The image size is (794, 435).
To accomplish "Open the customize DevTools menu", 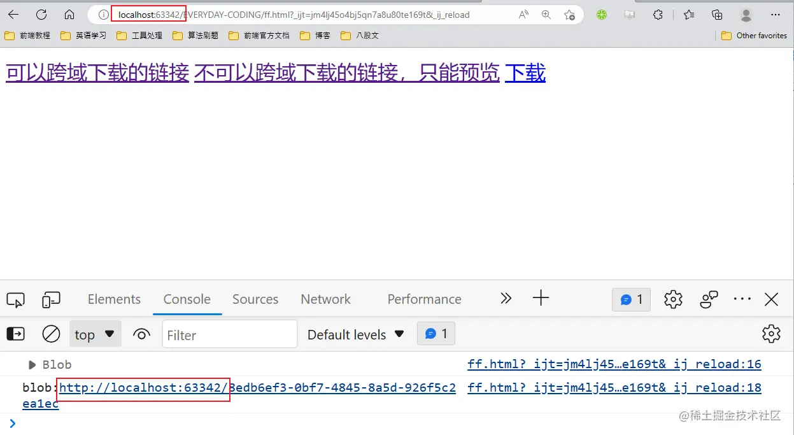I will click(742, 299).
